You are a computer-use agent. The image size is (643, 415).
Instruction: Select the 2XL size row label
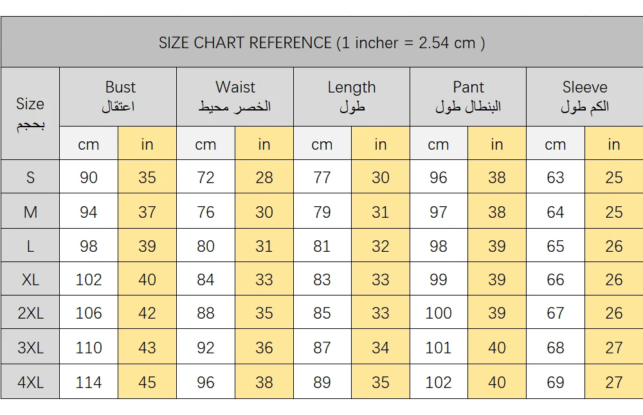pyautogui.click(x=30, y=313)
